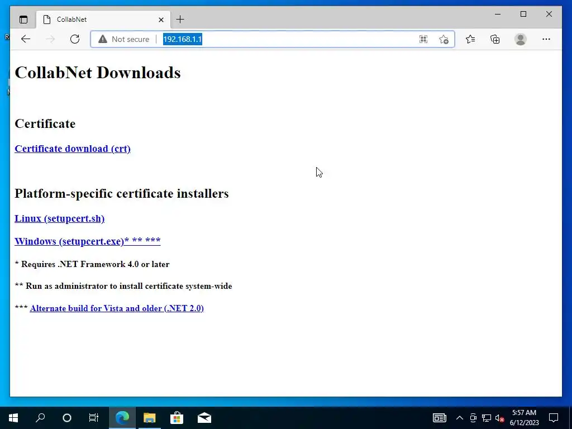Screen dimensions: 572x429
Task: Open Mail app from taskbar
Action: pyautogui.click(x=204, y=418)
